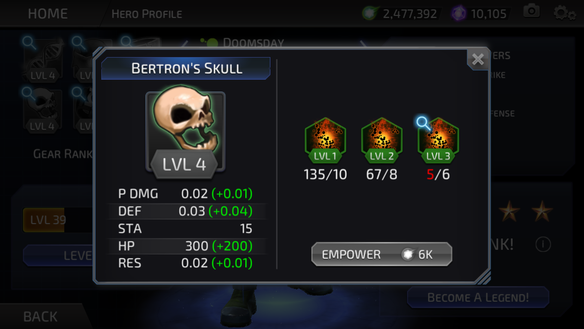The image size is (584, 329).
Task: Tap the round info icon near rank
Action: [x=543, y=244]
